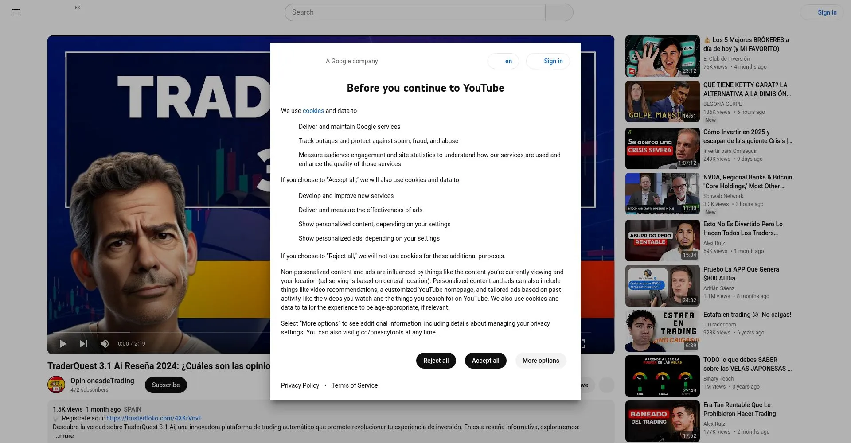Click the BEGOÑA GERPE channel name
This screenshot has width=851, height=443.
[722, 104]
